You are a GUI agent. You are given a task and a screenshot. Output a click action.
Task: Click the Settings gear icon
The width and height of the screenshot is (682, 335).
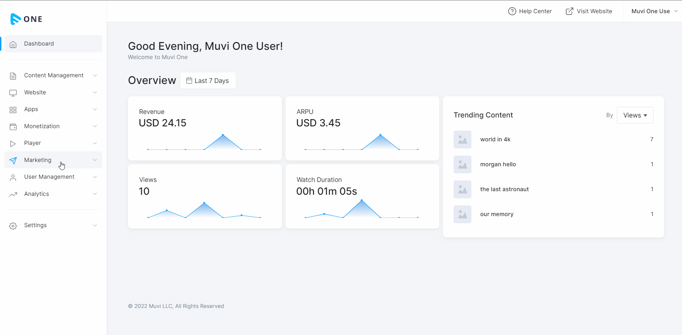[x=13, y=226]
